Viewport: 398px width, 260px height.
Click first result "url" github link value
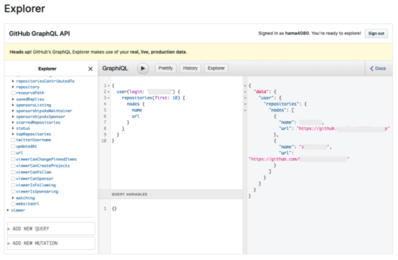pos(344,129)
